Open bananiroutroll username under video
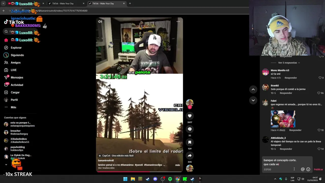 pos(106,160)
